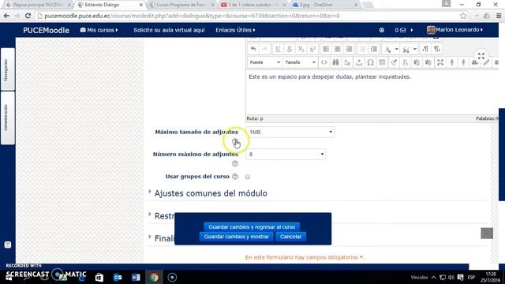This screenshot has width=505, height=284.
Task: Click Guardar cambios y regresar al curso
Action: pos(252,227)
